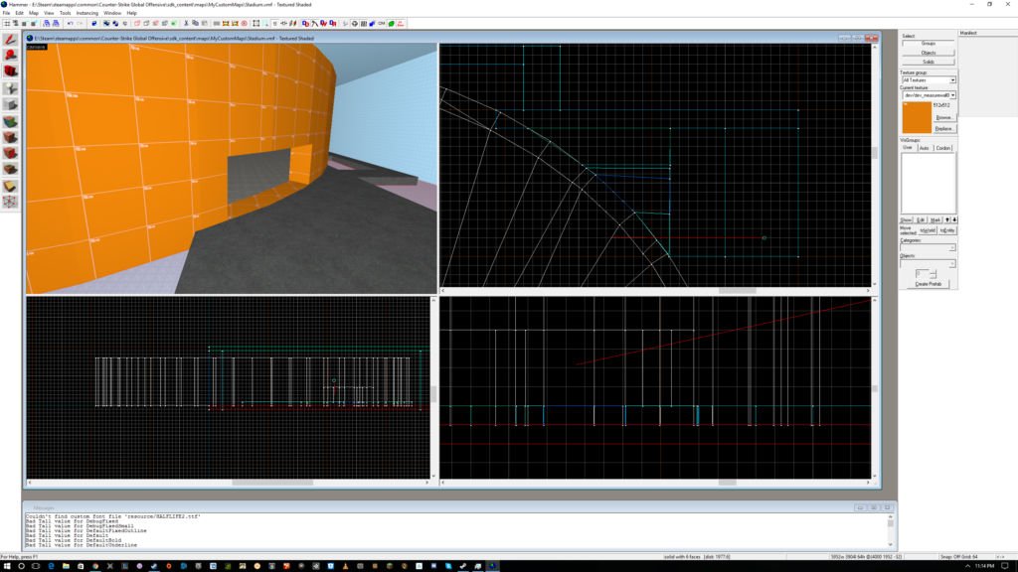The image size is (1018, 572).
Task: Click the orange current texture preview swatch
Action: [917, 118]
